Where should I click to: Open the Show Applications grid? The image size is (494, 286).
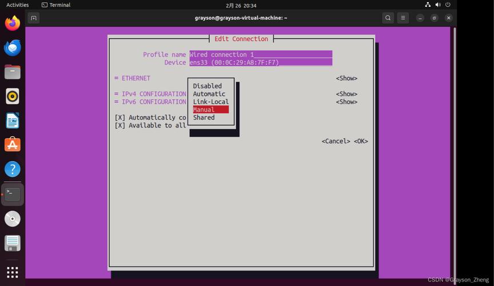13,272
